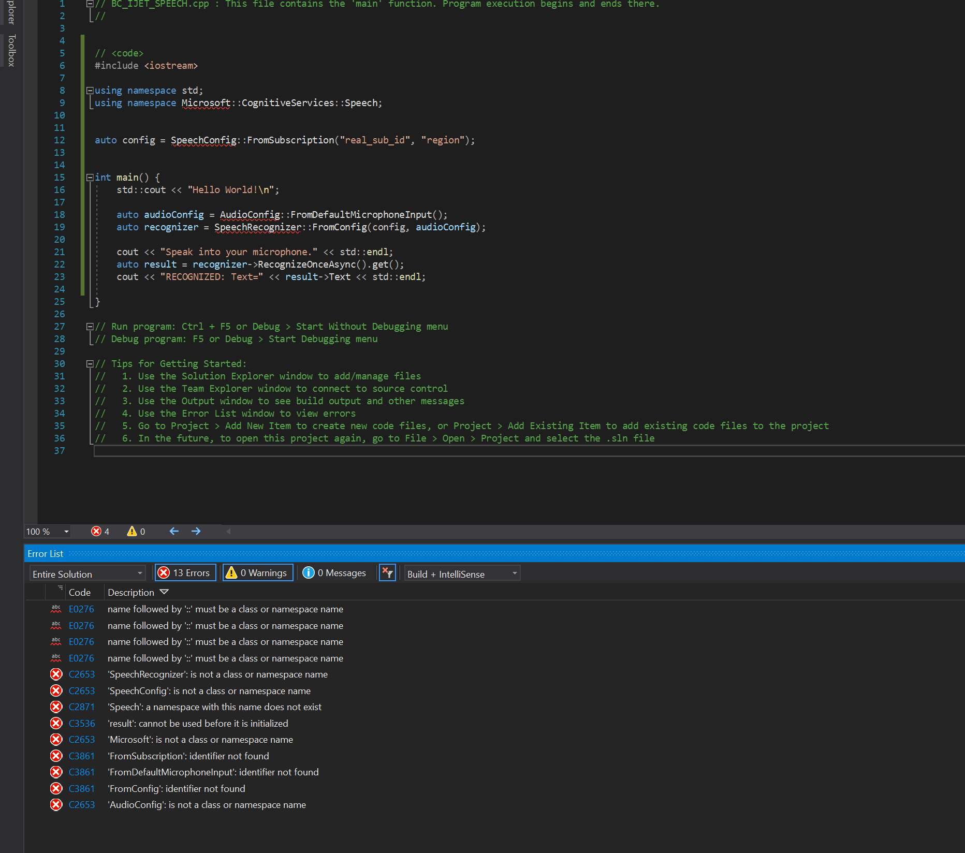The height and width of the screenshot is (853, 965).
Task: Click error icon for 'SpeechRecognizer' C2653 row
Action: pos(56,674)
